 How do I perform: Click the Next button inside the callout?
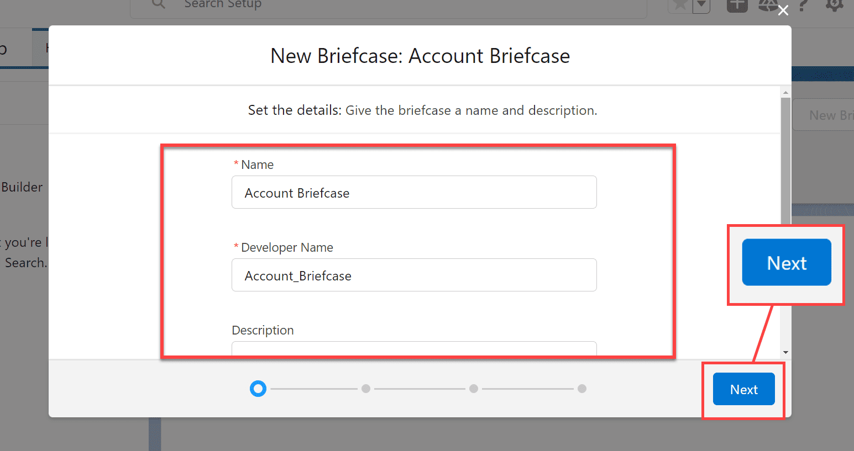787,262
